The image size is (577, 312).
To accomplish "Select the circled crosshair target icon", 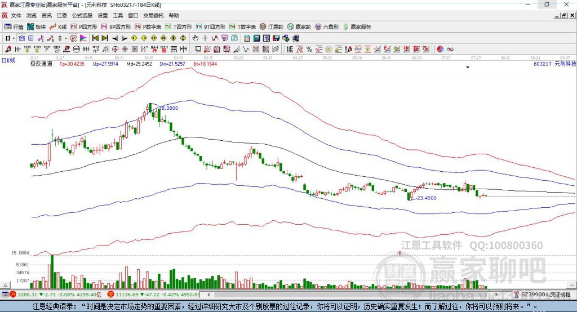I will 115,49.
